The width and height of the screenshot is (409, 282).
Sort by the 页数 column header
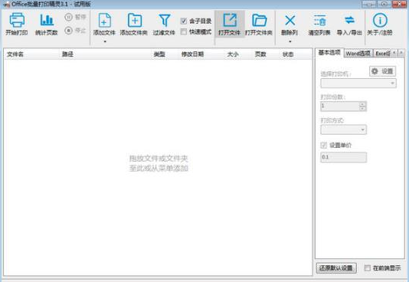click(x=260, y=54)
